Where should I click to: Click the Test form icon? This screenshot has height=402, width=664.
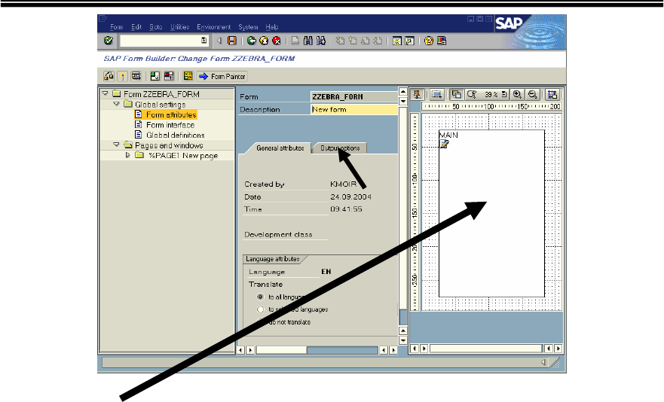(136, 76)
